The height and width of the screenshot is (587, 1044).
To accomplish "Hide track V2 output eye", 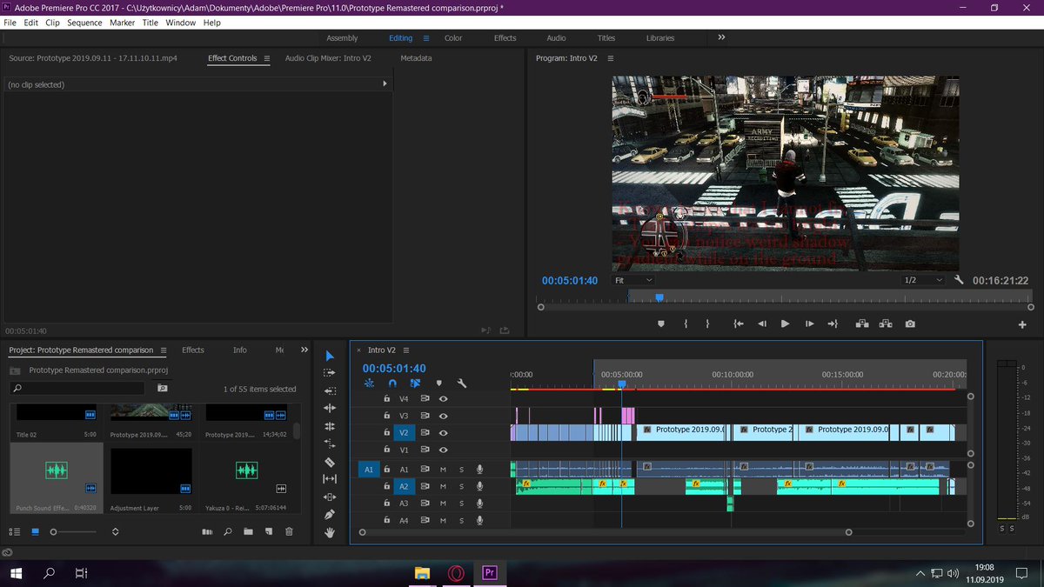I will click(444, 432).
